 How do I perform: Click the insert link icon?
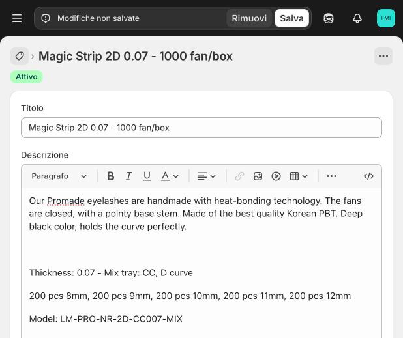[x=239, y=176]
